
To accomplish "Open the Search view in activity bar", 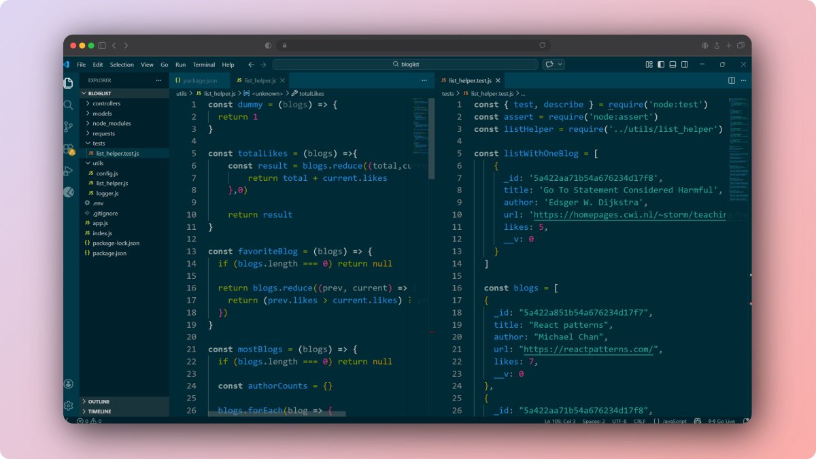I will click(68, 105).
